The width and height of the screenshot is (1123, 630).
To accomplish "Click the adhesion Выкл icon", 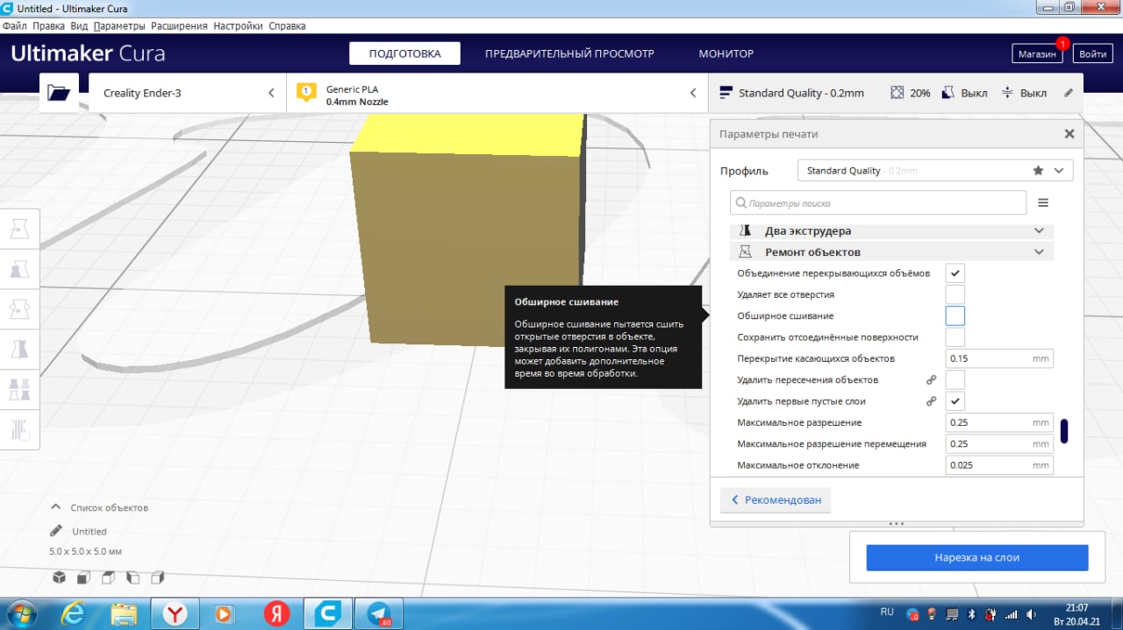I will coord(1007,93).
